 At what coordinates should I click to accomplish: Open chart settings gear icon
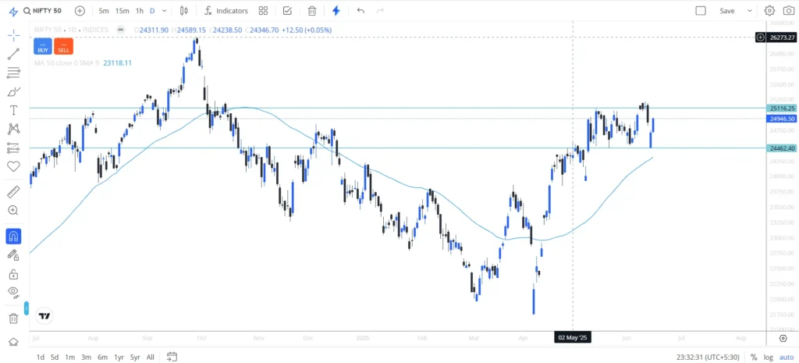coord(769,11)
